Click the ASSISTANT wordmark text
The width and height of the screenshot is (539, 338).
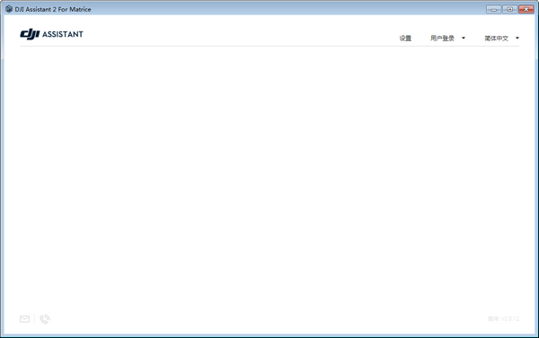pos(63,34)
